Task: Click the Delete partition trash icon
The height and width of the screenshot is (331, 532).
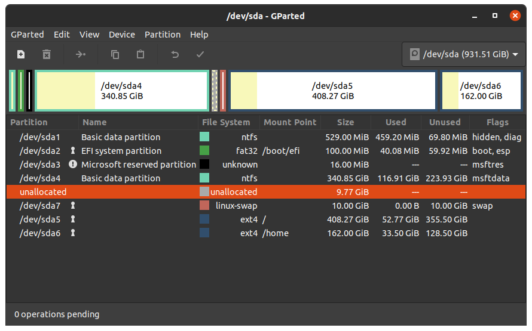Action: click(x=47, y=54)
